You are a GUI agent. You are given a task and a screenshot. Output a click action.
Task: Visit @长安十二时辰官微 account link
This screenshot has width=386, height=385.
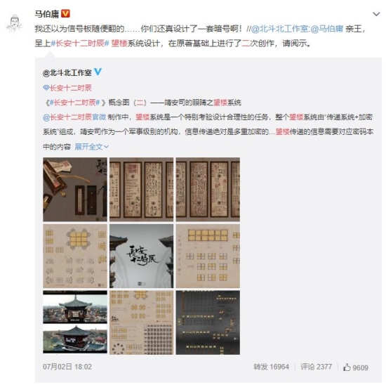pos(74,117)
